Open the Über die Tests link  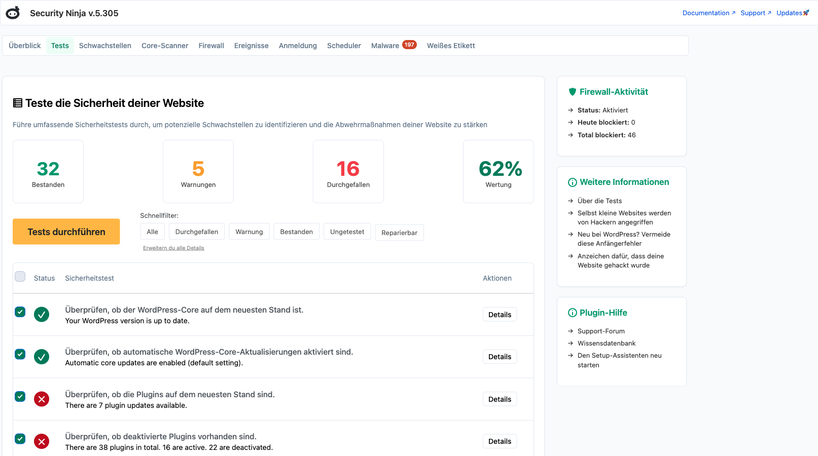coord(599,201)
